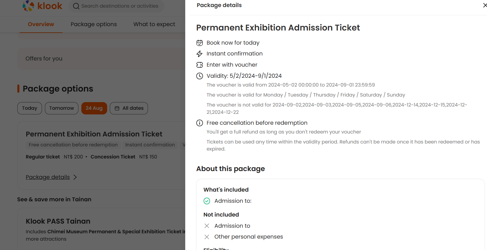Switch to the Overview tab
487x250 pixels.
point(41,24)
